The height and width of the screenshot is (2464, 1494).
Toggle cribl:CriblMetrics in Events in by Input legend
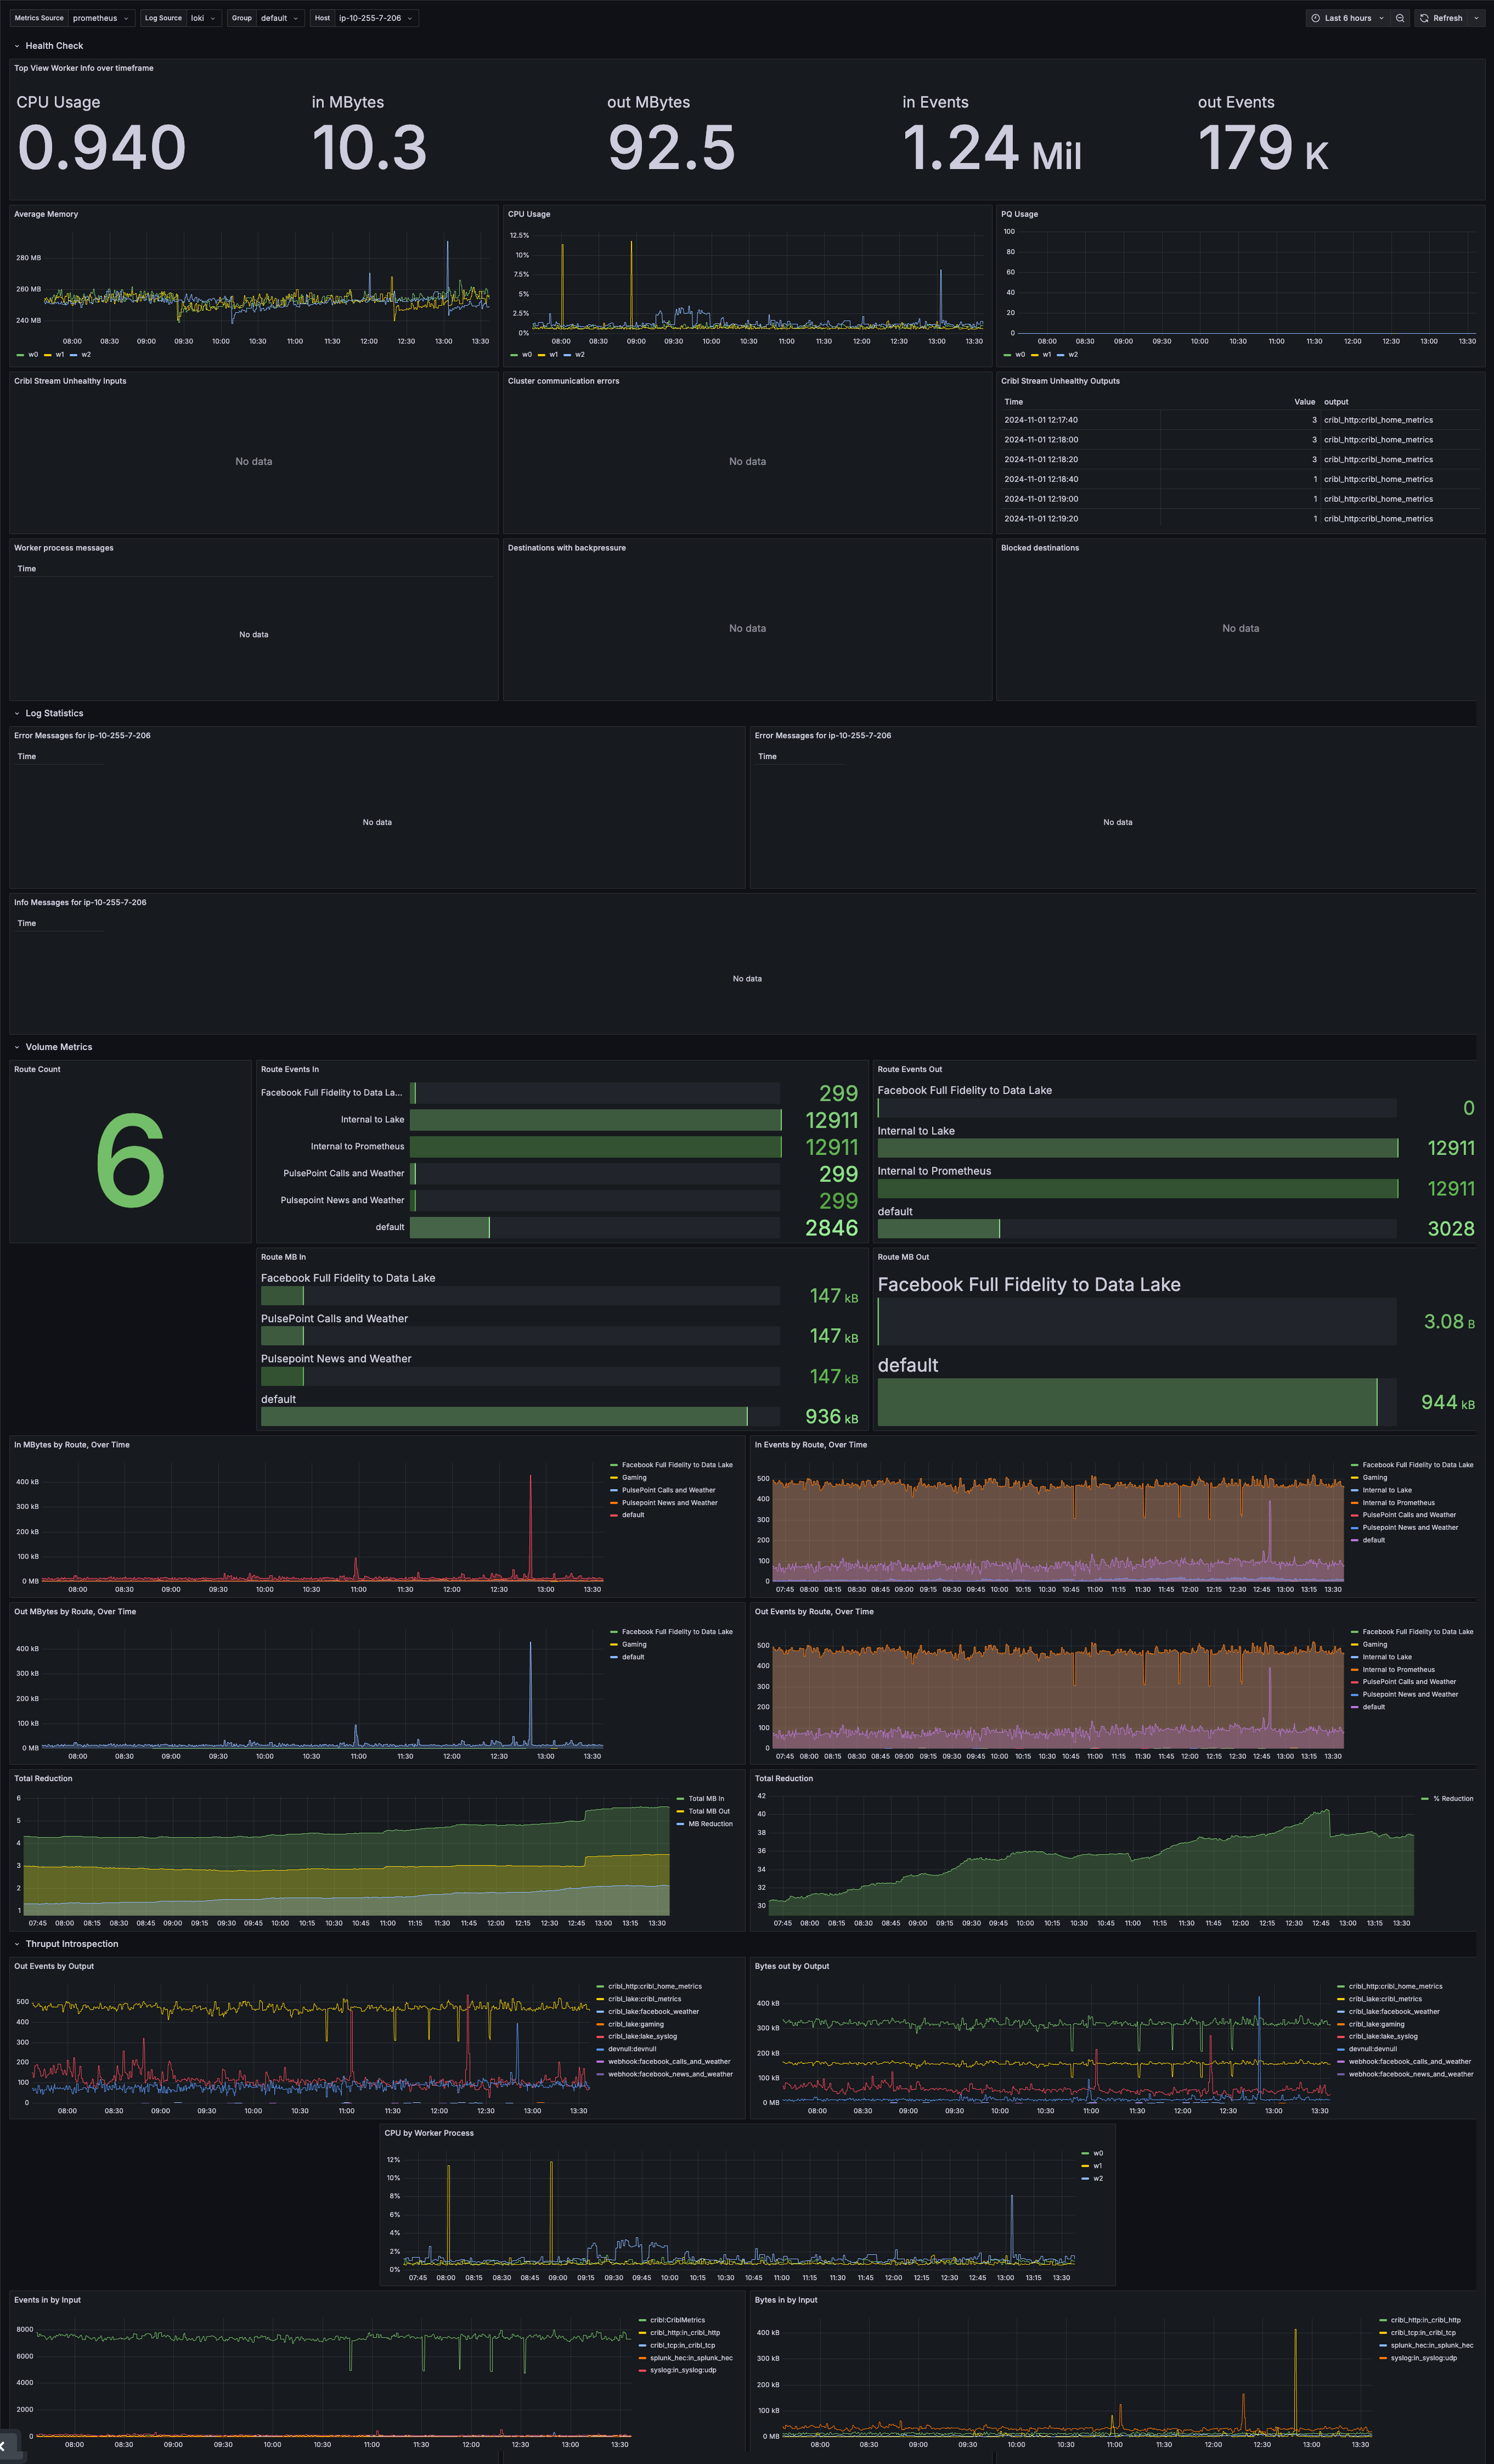point(676,2320)
